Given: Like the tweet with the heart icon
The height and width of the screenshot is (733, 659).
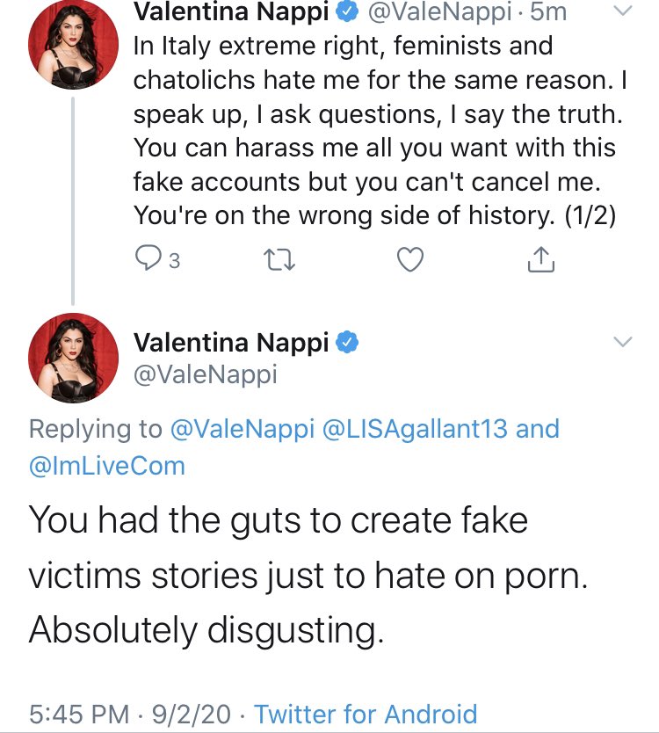Looking at the screenshot, I should 410,260.
